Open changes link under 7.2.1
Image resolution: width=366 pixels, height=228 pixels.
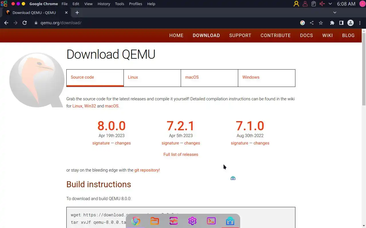(192, 143)
